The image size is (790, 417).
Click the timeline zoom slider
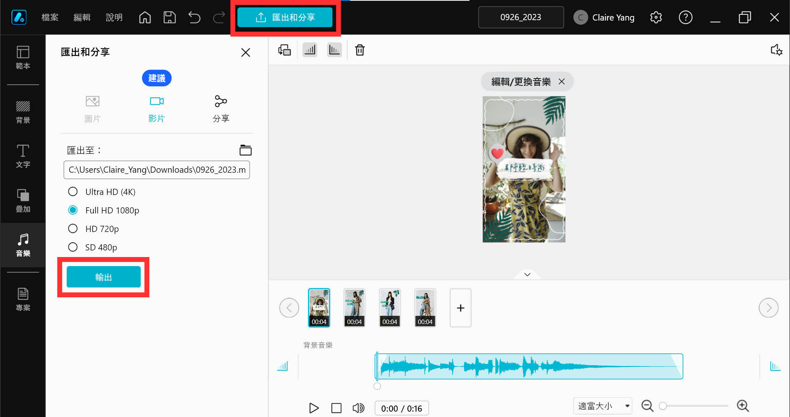695,406
